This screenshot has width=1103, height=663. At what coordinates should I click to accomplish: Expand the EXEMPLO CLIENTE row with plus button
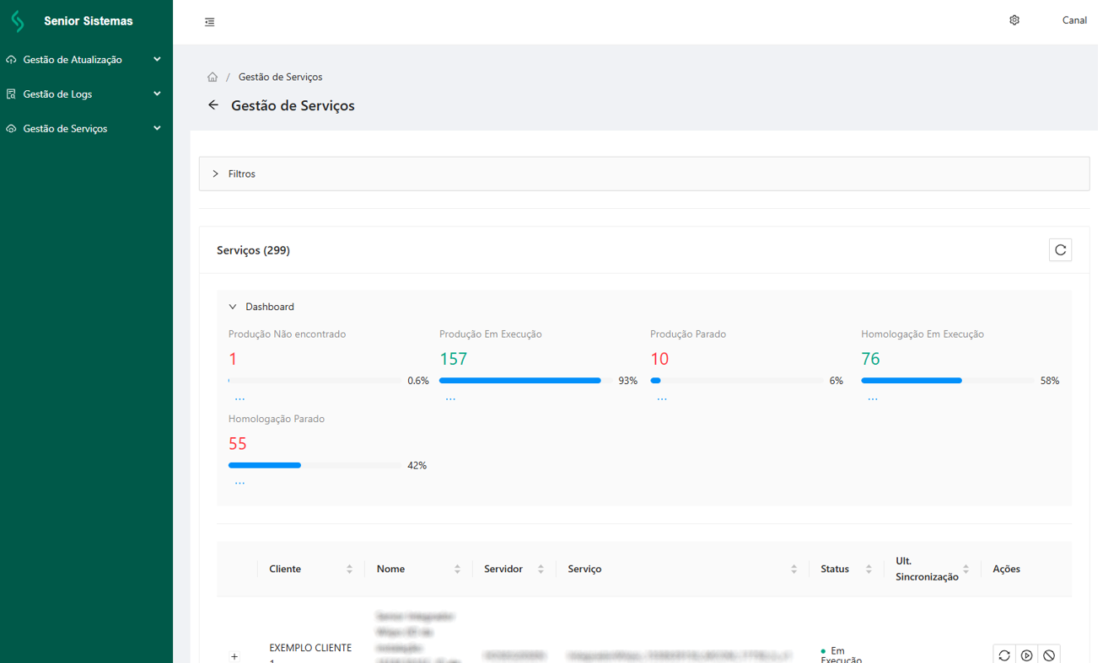coord(234,656)
